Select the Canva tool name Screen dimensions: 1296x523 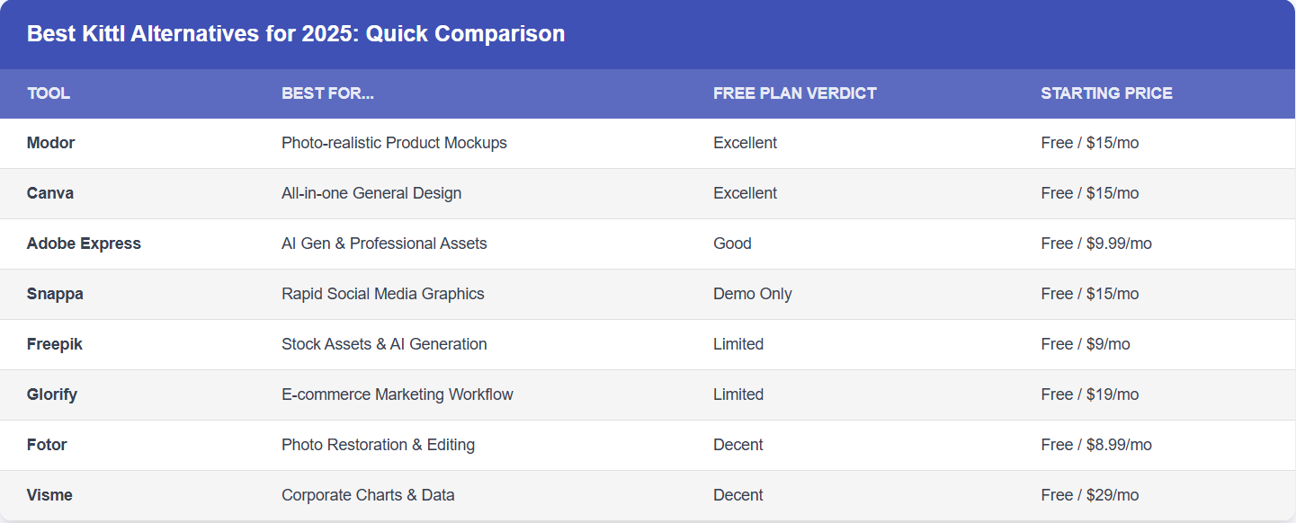click(x=50, y=193)
